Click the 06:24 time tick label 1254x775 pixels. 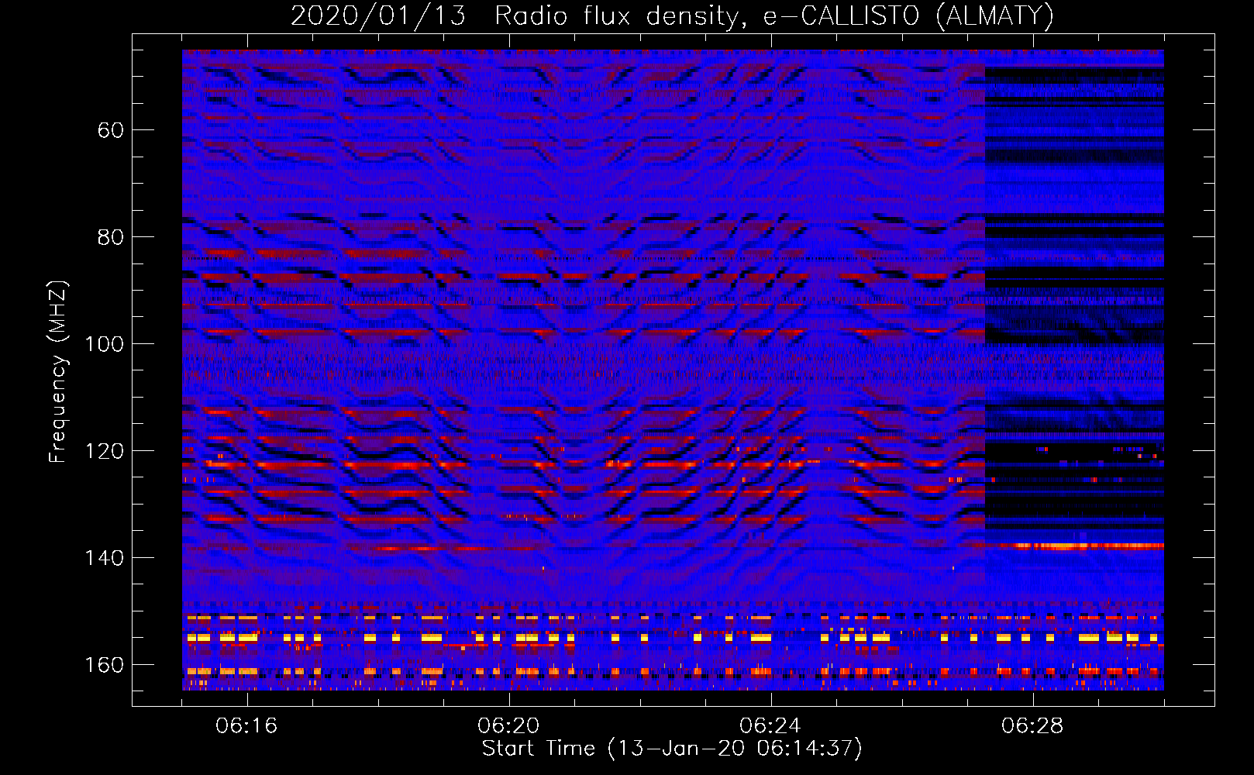coord(770,726)
